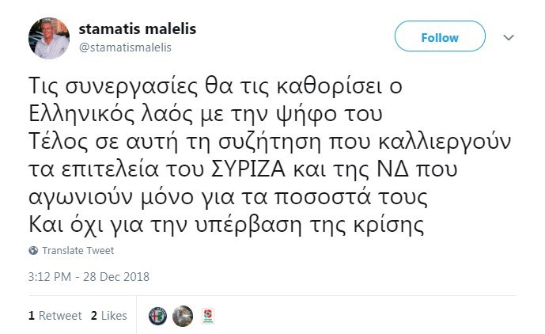Click the word Ελληνικός in the tweet
545x334 pixels.
(x=81, y=114)
